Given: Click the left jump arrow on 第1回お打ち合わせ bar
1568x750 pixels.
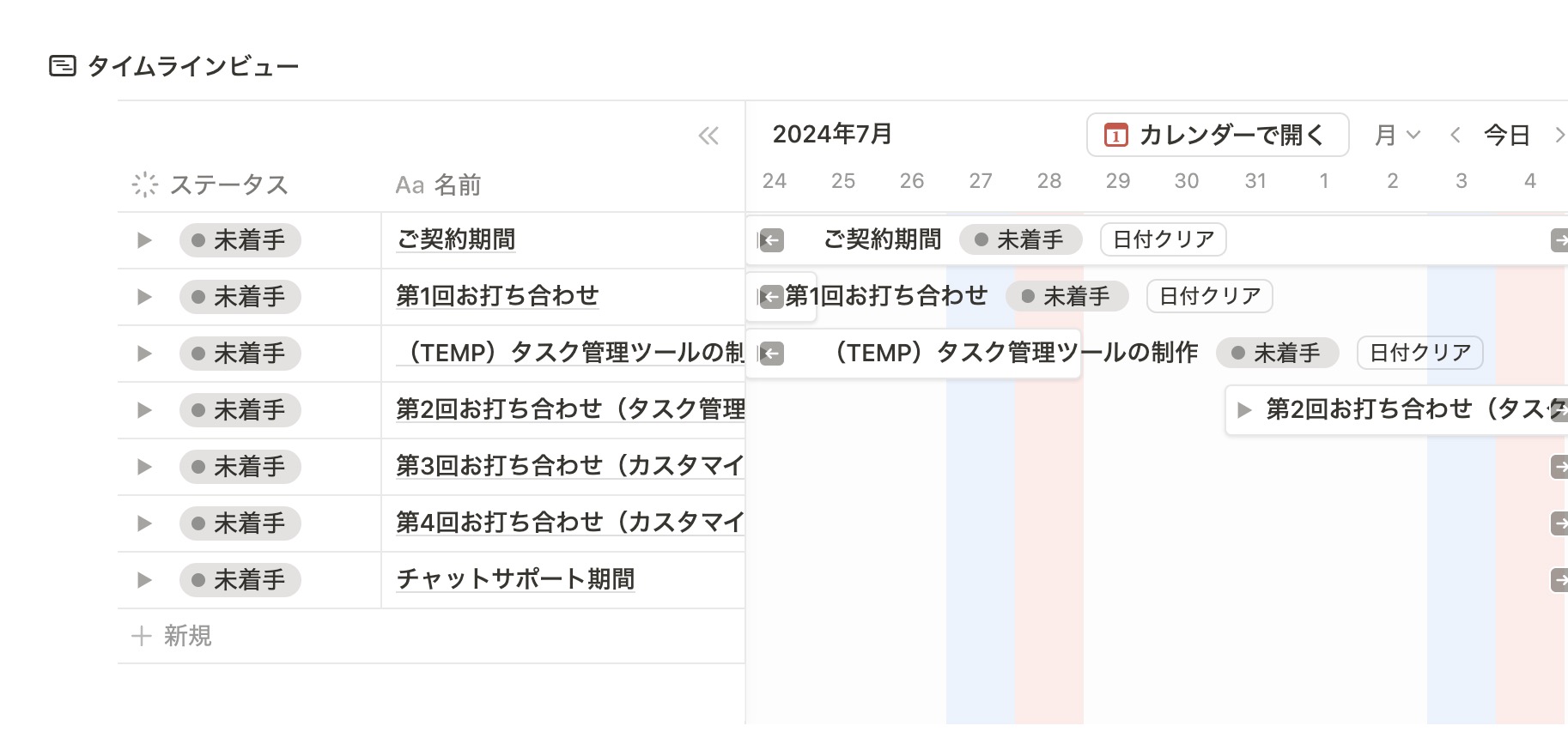Looking at the screenshot, I should click(771, 297).
